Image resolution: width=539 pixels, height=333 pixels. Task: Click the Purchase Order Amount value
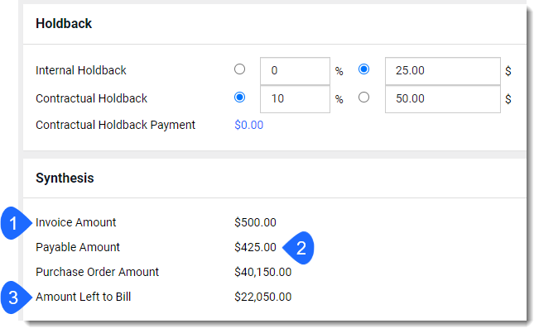point(263,272)
